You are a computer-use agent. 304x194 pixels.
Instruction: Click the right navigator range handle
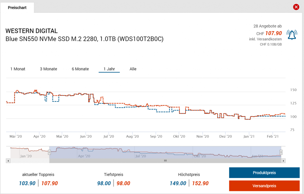click(281, 152)
